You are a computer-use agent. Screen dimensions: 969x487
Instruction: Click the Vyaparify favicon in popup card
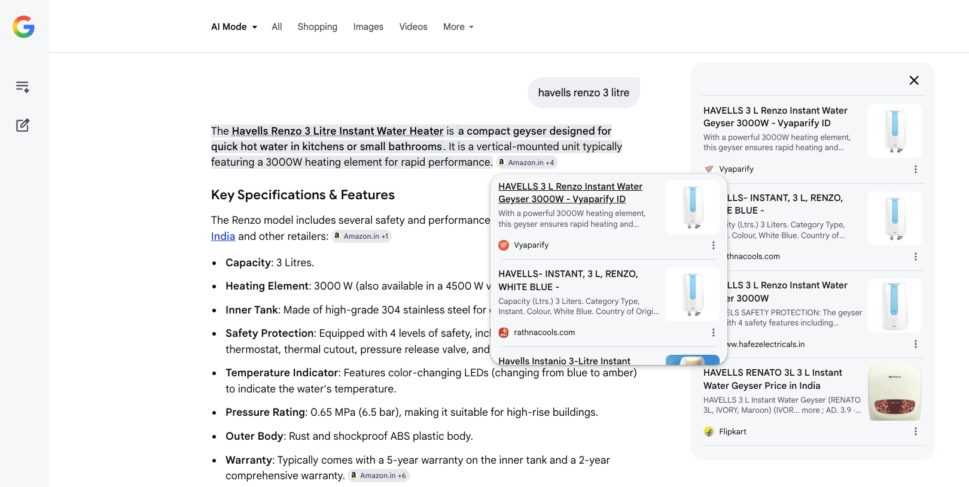[504, 245]
